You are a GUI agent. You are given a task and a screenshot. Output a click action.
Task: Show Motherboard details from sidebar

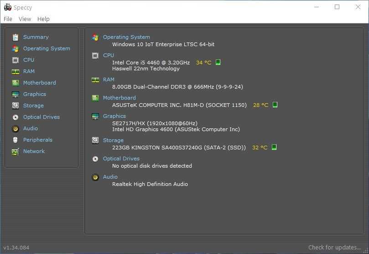coord(40,83)
